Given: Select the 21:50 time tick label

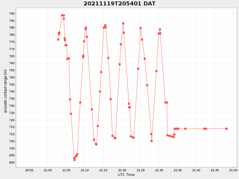Looking at the screenshot, I should pyautogui.click(x=233, y=170).
